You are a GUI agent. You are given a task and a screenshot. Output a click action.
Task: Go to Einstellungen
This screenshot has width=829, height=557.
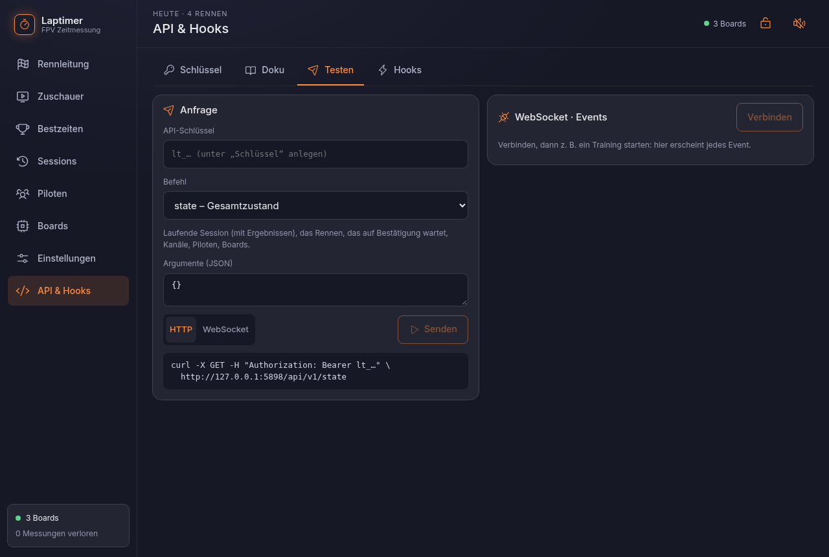(68, 258)
